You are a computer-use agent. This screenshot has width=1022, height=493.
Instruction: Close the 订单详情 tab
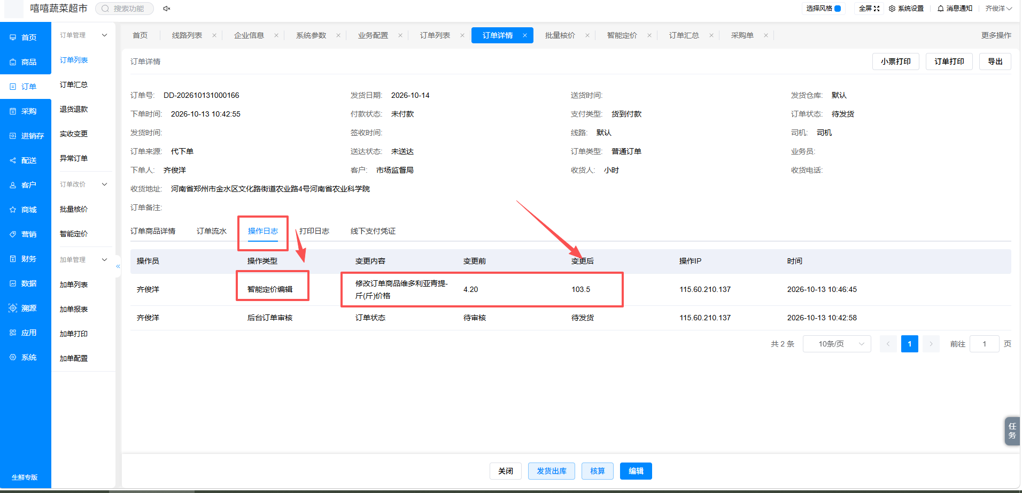[x=525, y=35]
